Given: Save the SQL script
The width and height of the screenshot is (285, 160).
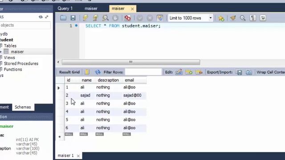Looking at the screenshot, I should point(73,18).
